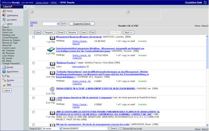209x131 pixels.
Task: Open the View analytics link
Action: pos(79,66)
